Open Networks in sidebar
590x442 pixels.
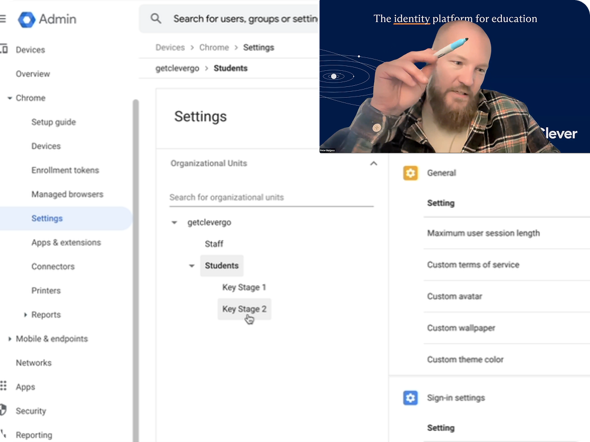coord(33,363)
